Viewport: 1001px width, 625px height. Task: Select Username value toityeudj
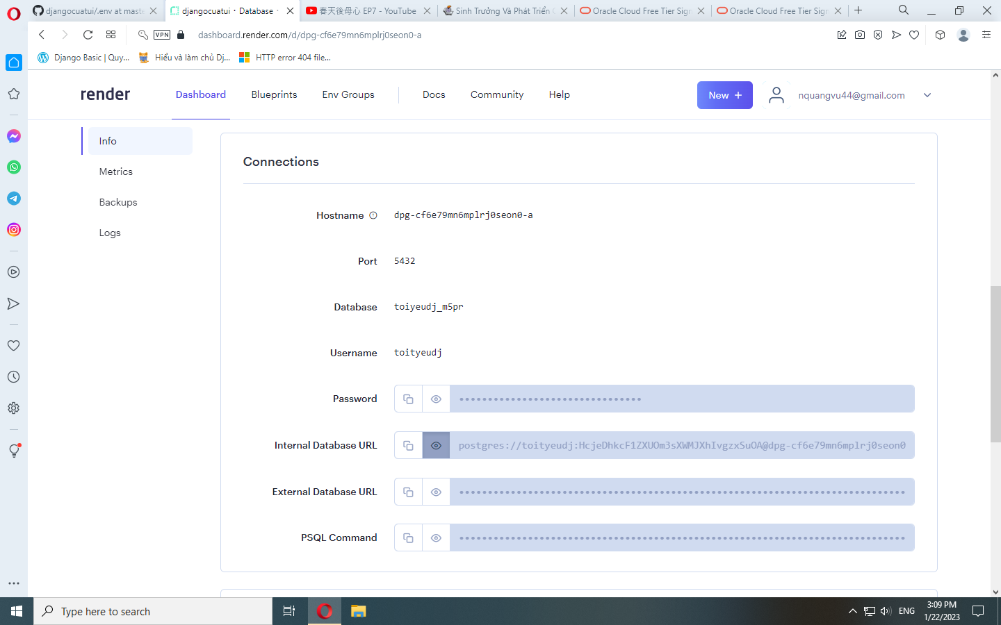tap(418, 353)
